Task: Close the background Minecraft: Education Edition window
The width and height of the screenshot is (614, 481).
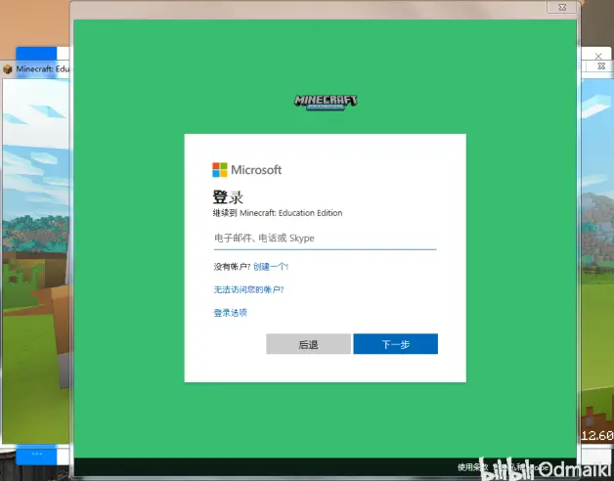Action: pos(601,66)
